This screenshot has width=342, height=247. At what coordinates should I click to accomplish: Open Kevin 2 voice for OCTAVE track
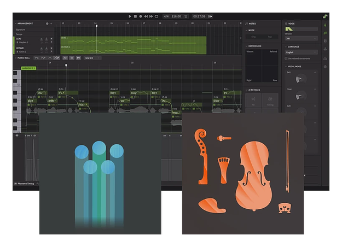pos(21,51)
